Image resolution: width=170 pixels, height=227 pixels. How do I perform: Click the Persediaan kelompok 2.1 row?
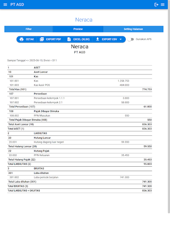[80, 102]
